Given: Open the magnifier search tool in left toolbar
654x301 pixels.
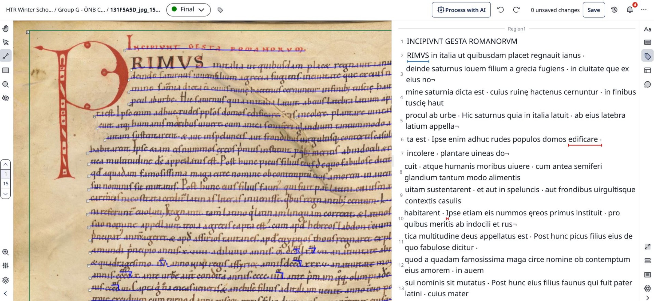Looking at the screenshot, I should coord(5,84).
